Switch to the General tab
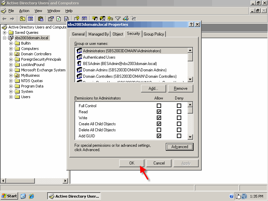Image resolution: width=268 pixels, height=201 pixels. click(x=78, y=34)
